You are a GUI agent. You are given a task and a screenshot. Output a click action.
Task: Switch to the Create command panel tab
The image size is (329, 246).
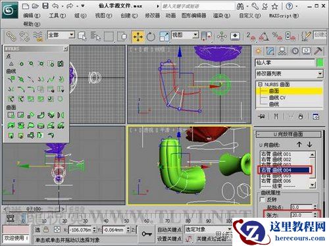pos(259,51)
